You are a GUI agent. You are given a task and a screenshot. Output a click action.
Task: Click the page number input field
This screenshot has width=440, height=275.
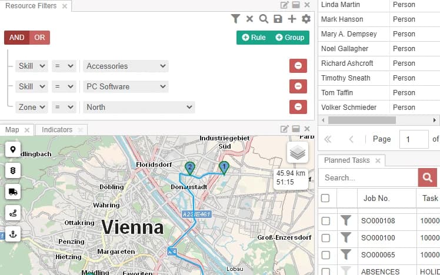coord(414,139)
